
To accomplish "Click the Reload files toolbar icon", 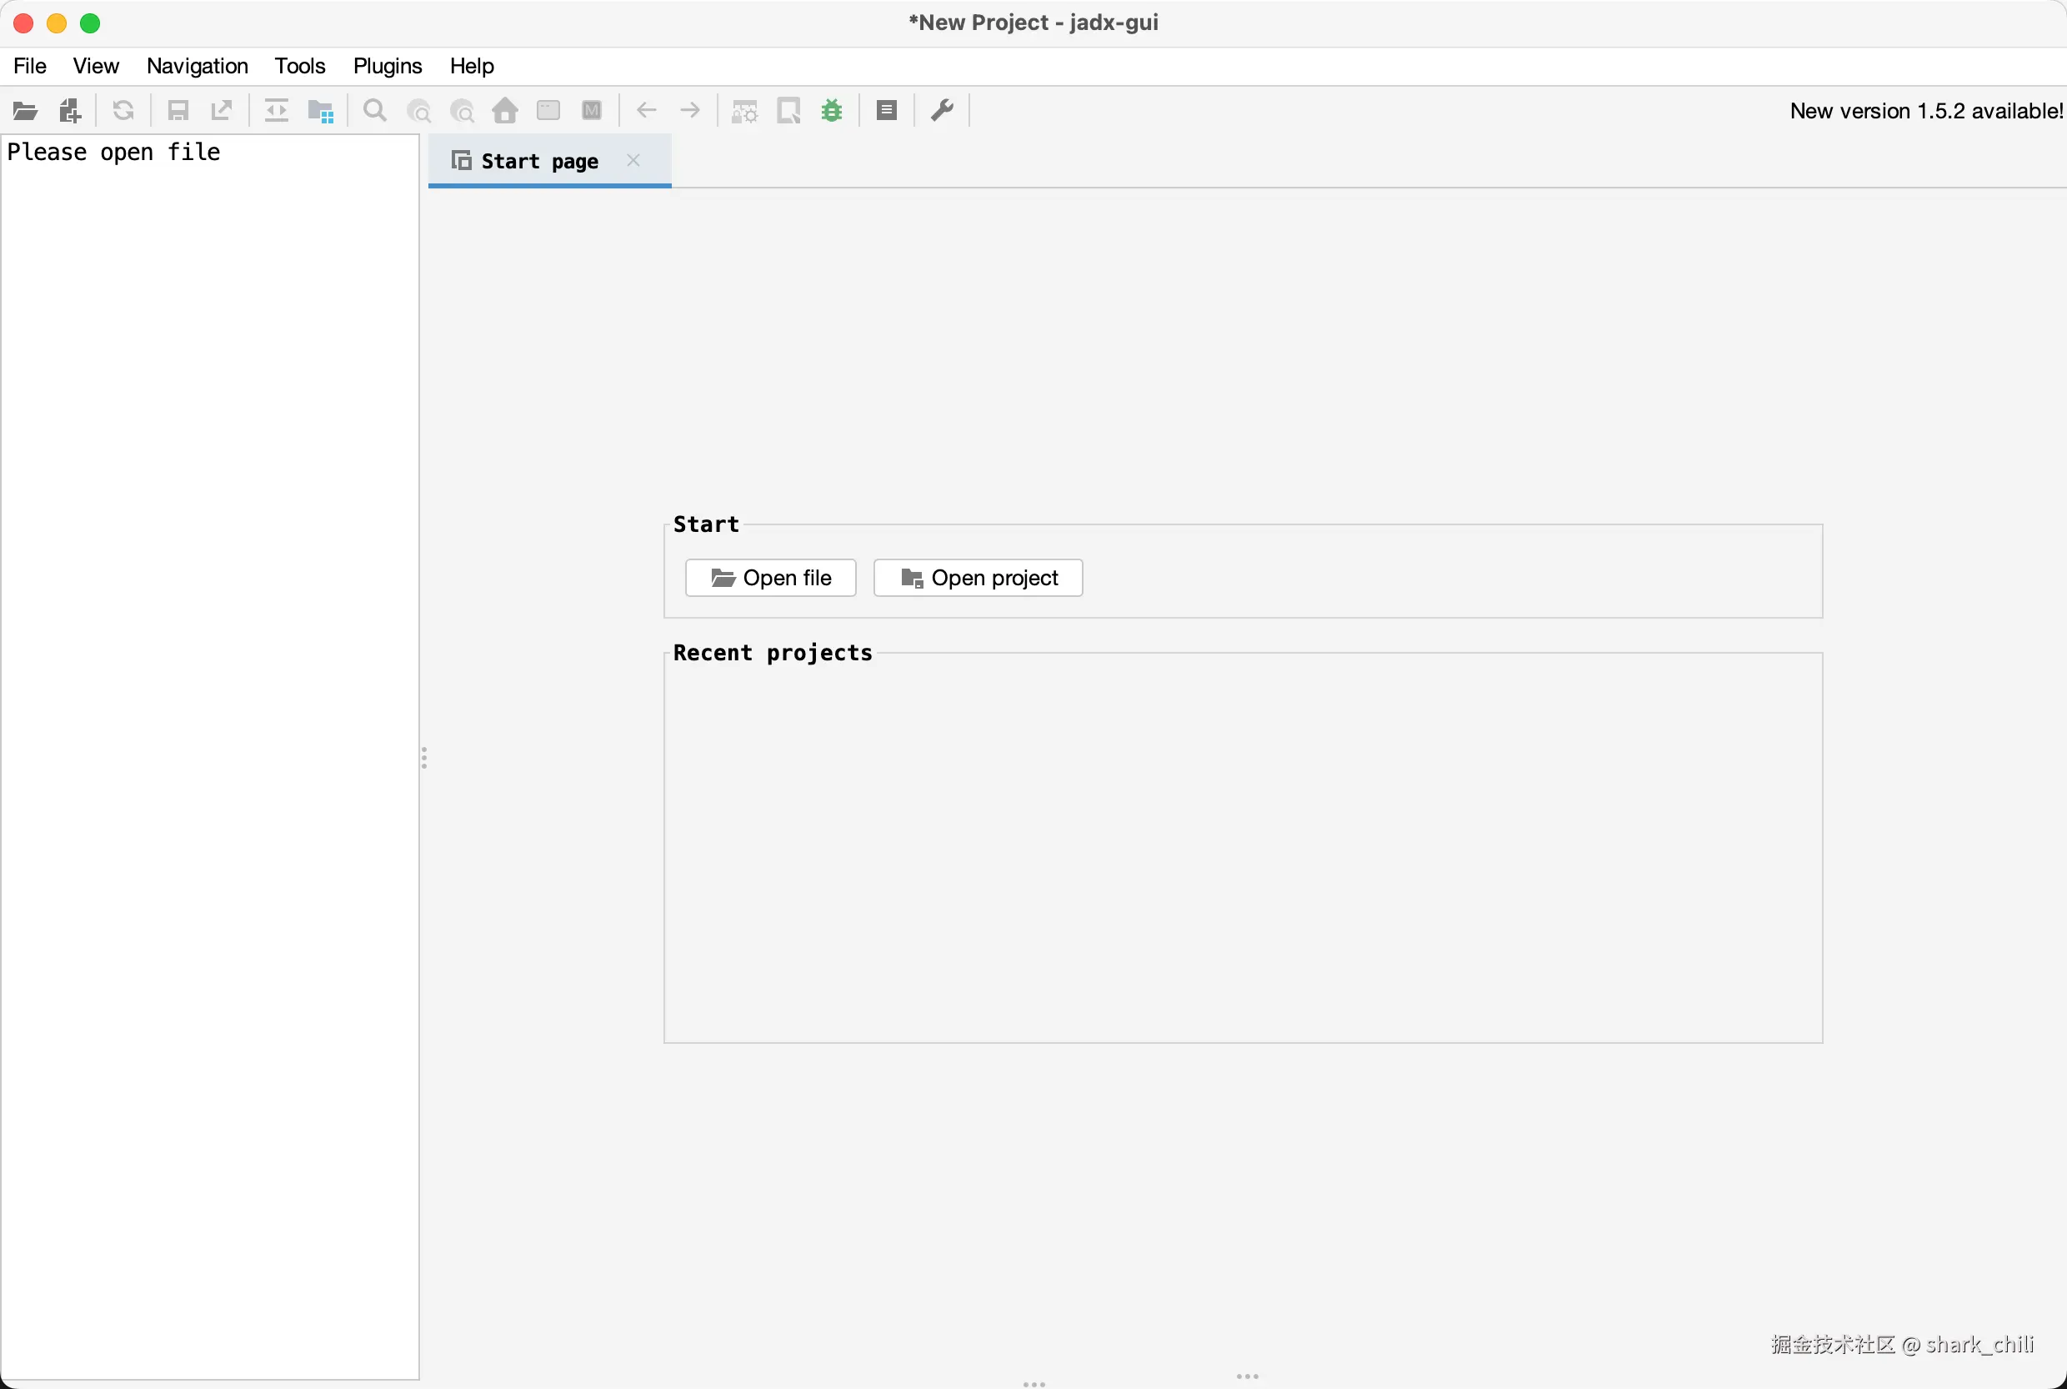I will click(x=123, y=111).
